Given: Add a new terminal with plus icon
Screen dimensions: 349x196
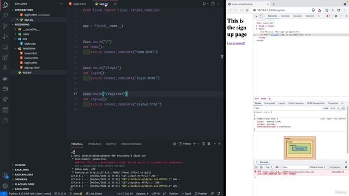Looking at the screenshot, I should pos(195,144).
